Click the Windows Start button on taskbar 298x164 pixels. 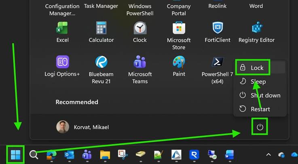[x=15, y=155]
